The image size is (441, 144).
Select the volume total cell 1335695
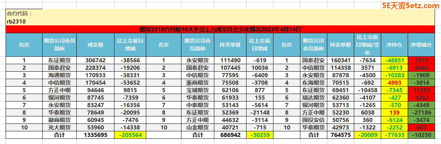pyautogui.click(x=95, y=135)
